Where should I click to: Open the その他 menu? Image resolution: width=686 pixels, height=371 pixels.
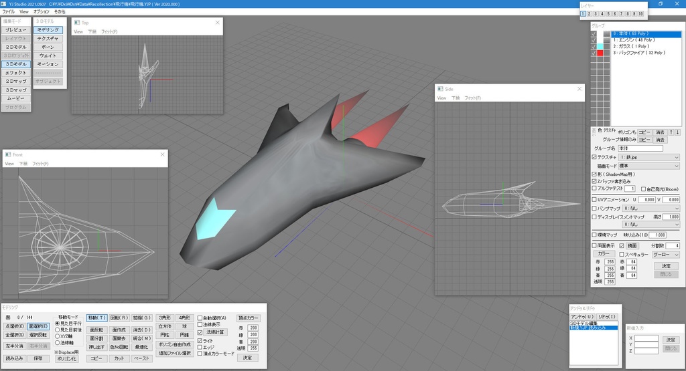tap(60, 12)
